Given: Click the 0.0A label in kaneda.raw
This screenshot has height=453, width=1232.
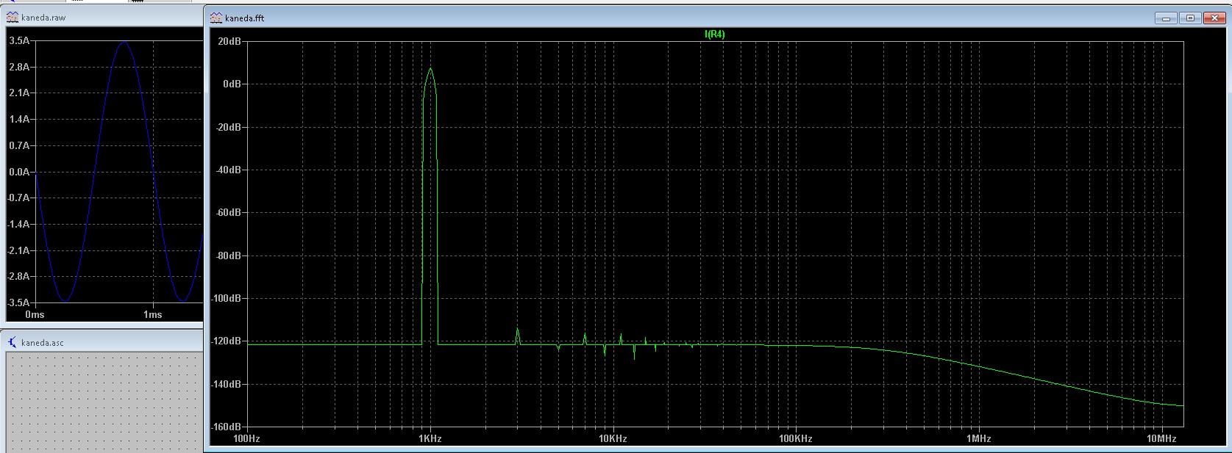Looking at the screenshot, I should click(x=19, y=172).
